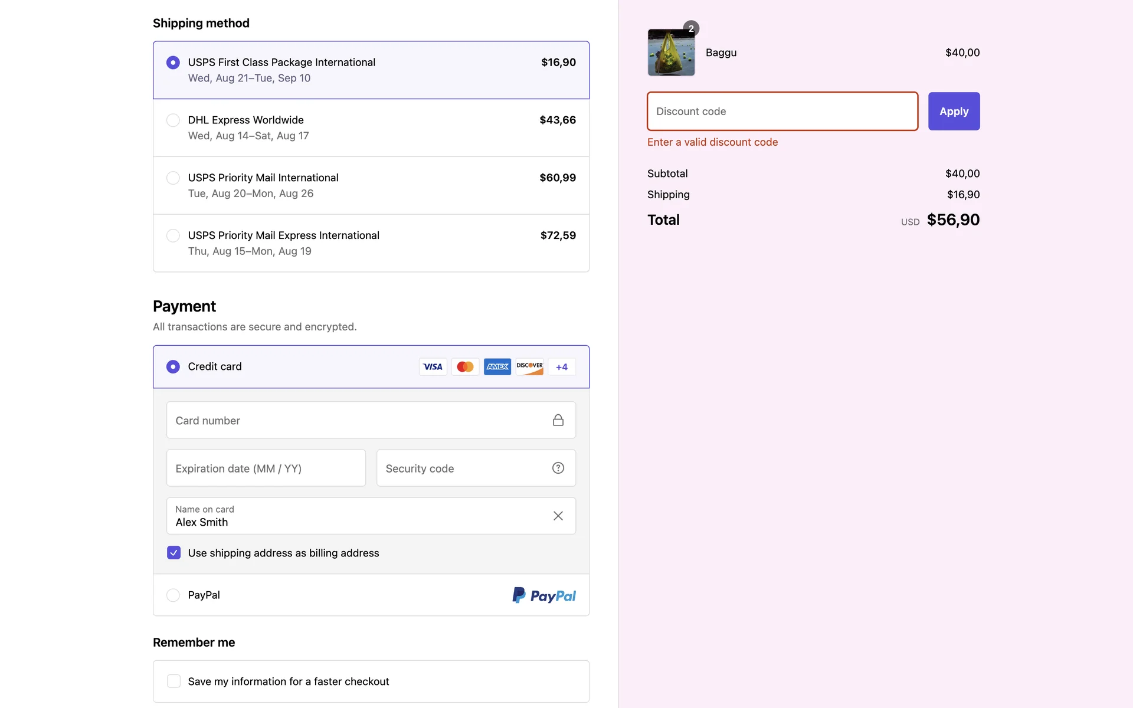The height and width of the screenshot is (708, 1133).
Task: Choose USPS Priority Mail Express International
Action: click(173, 235)
